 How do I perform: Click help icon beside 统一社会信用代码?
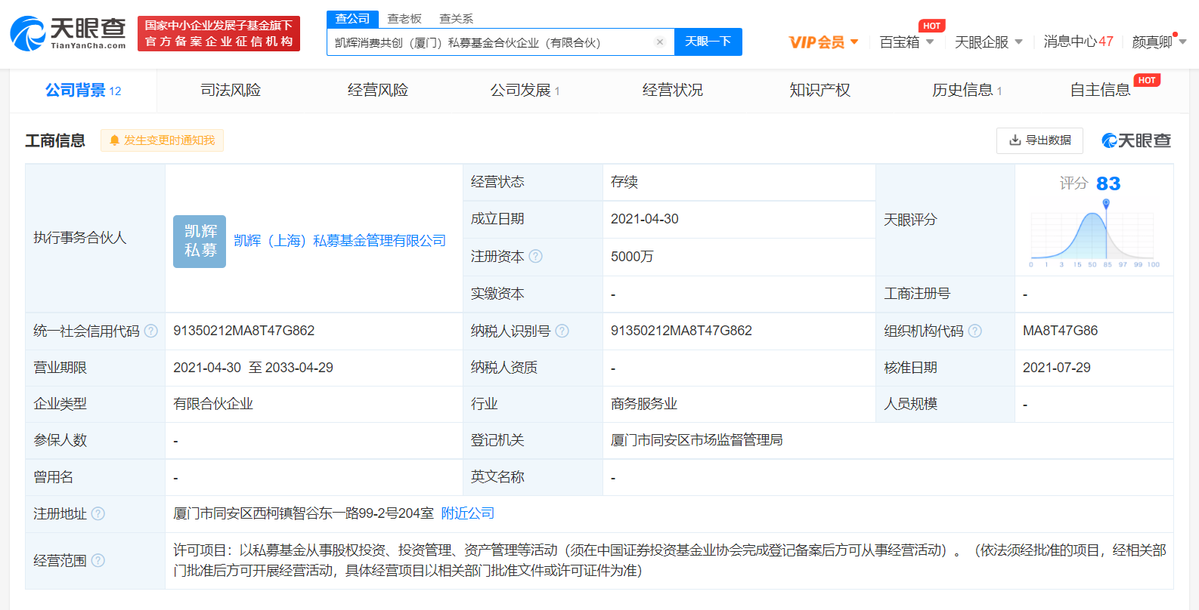(x=151, y=331)
